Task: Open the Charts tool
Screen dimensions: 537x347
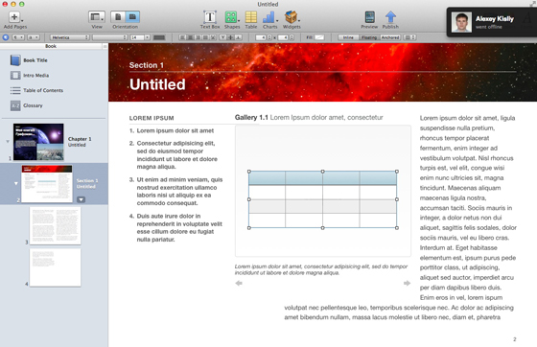Action: pyautogui.click(x=269, y=16)
